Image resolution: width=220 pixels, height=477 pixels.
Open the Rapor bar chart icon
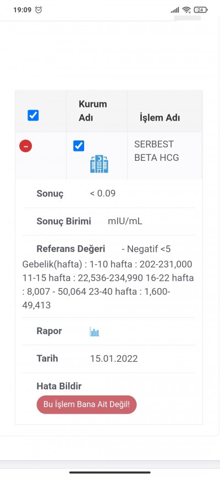point(95,332)
